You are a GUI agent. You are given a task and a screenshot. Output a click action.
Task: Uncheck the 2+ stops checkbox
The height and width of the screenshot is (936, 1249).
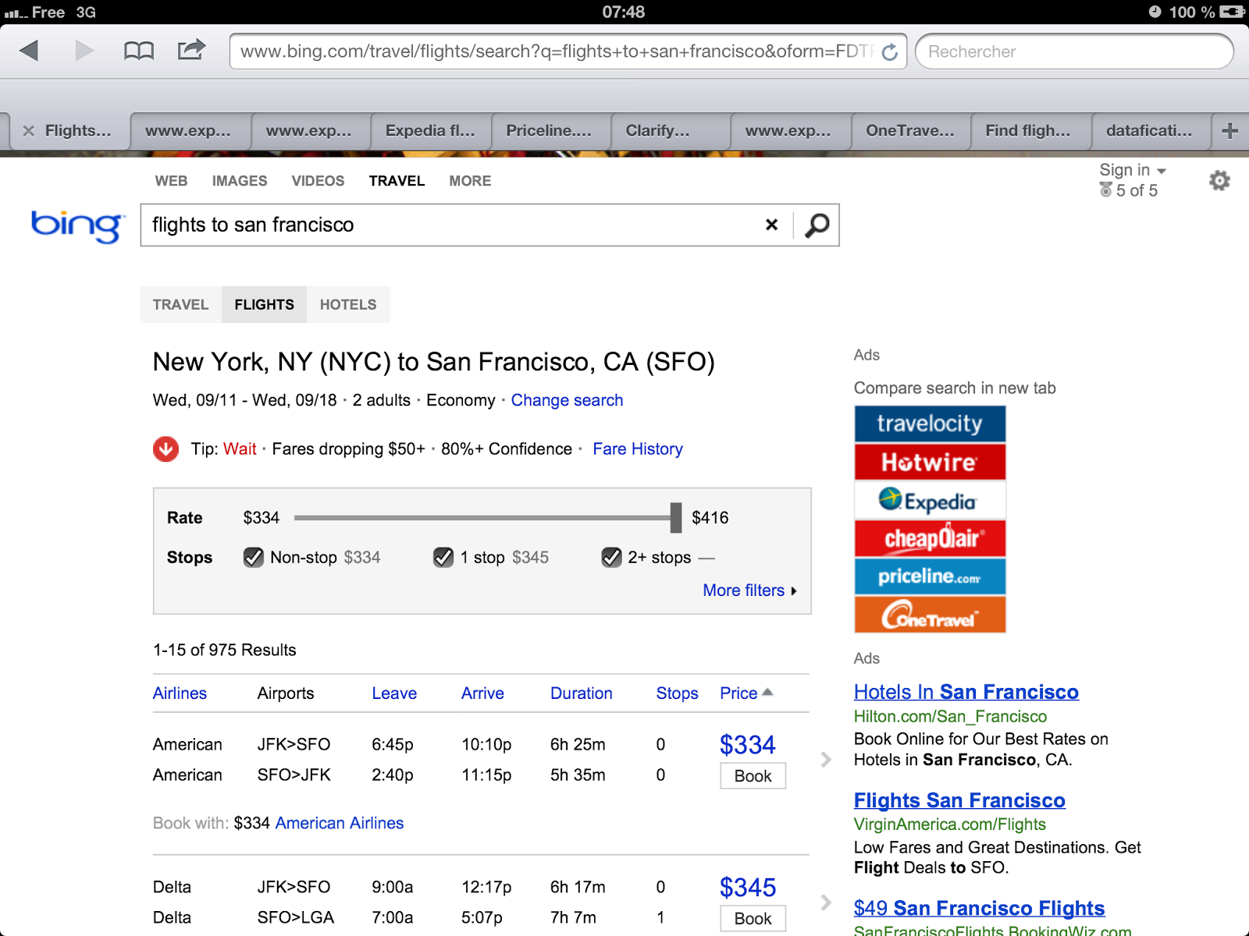(x=611, y=557)
